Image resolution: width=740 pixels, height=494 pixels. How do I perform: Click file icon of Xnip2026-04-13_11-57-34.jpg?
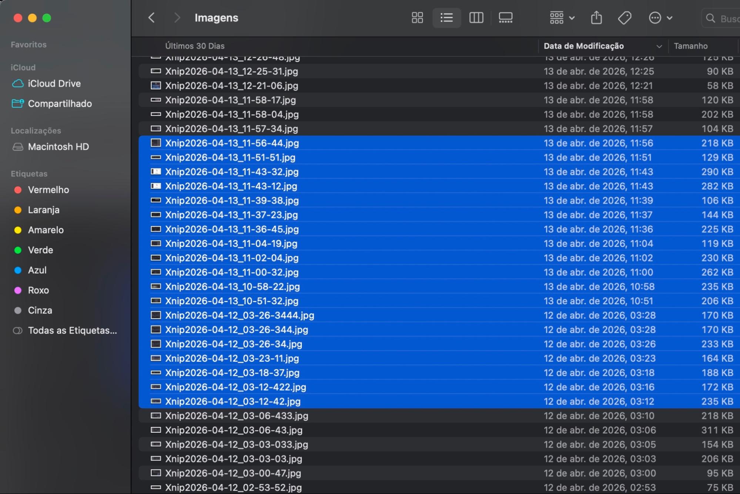tap(156, 129)
